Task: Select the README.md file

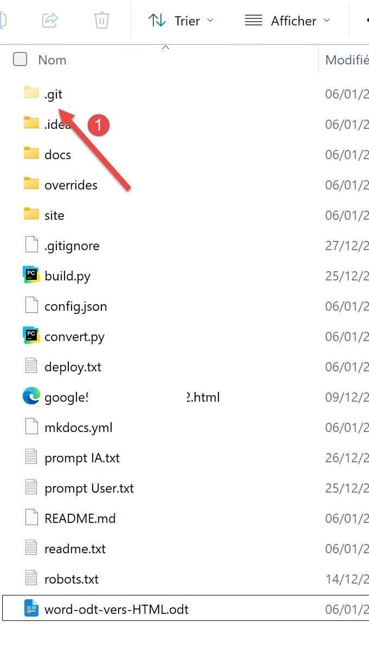Action: pos(184,518)
